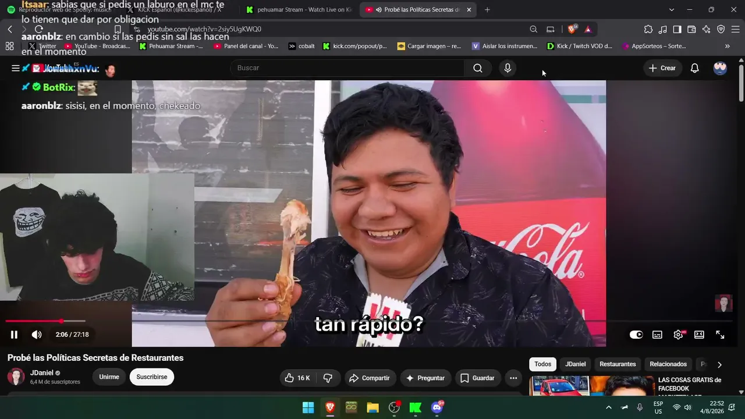Open the Facebook Marketplace recommended video thumbnail
This screenshot has width=745, height=419.
[x=591, y=386]
